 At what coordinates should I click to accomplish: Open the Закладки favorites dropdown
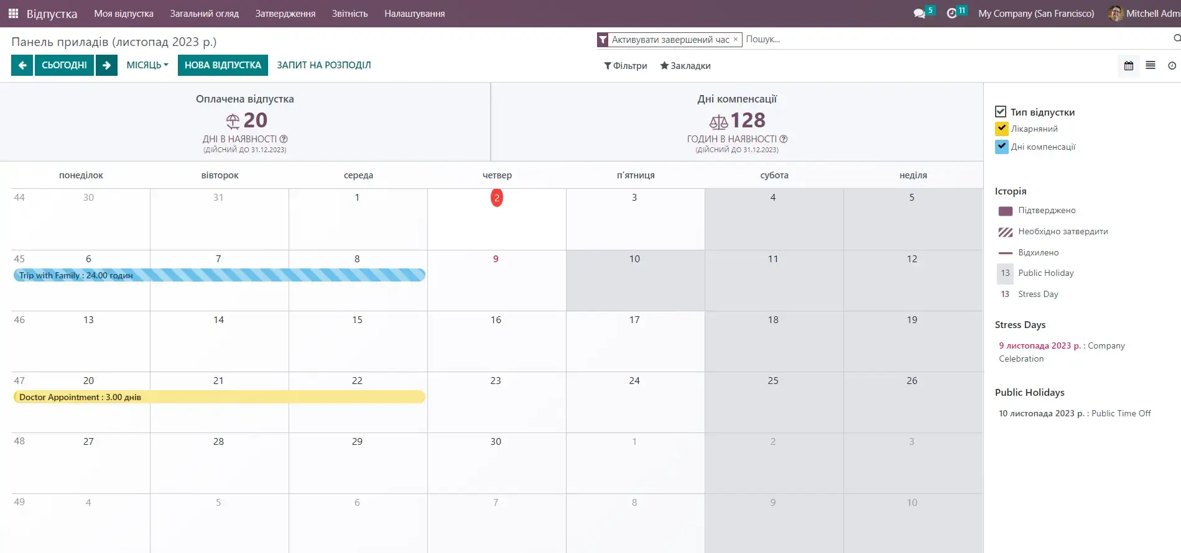[x=685, y=66]
